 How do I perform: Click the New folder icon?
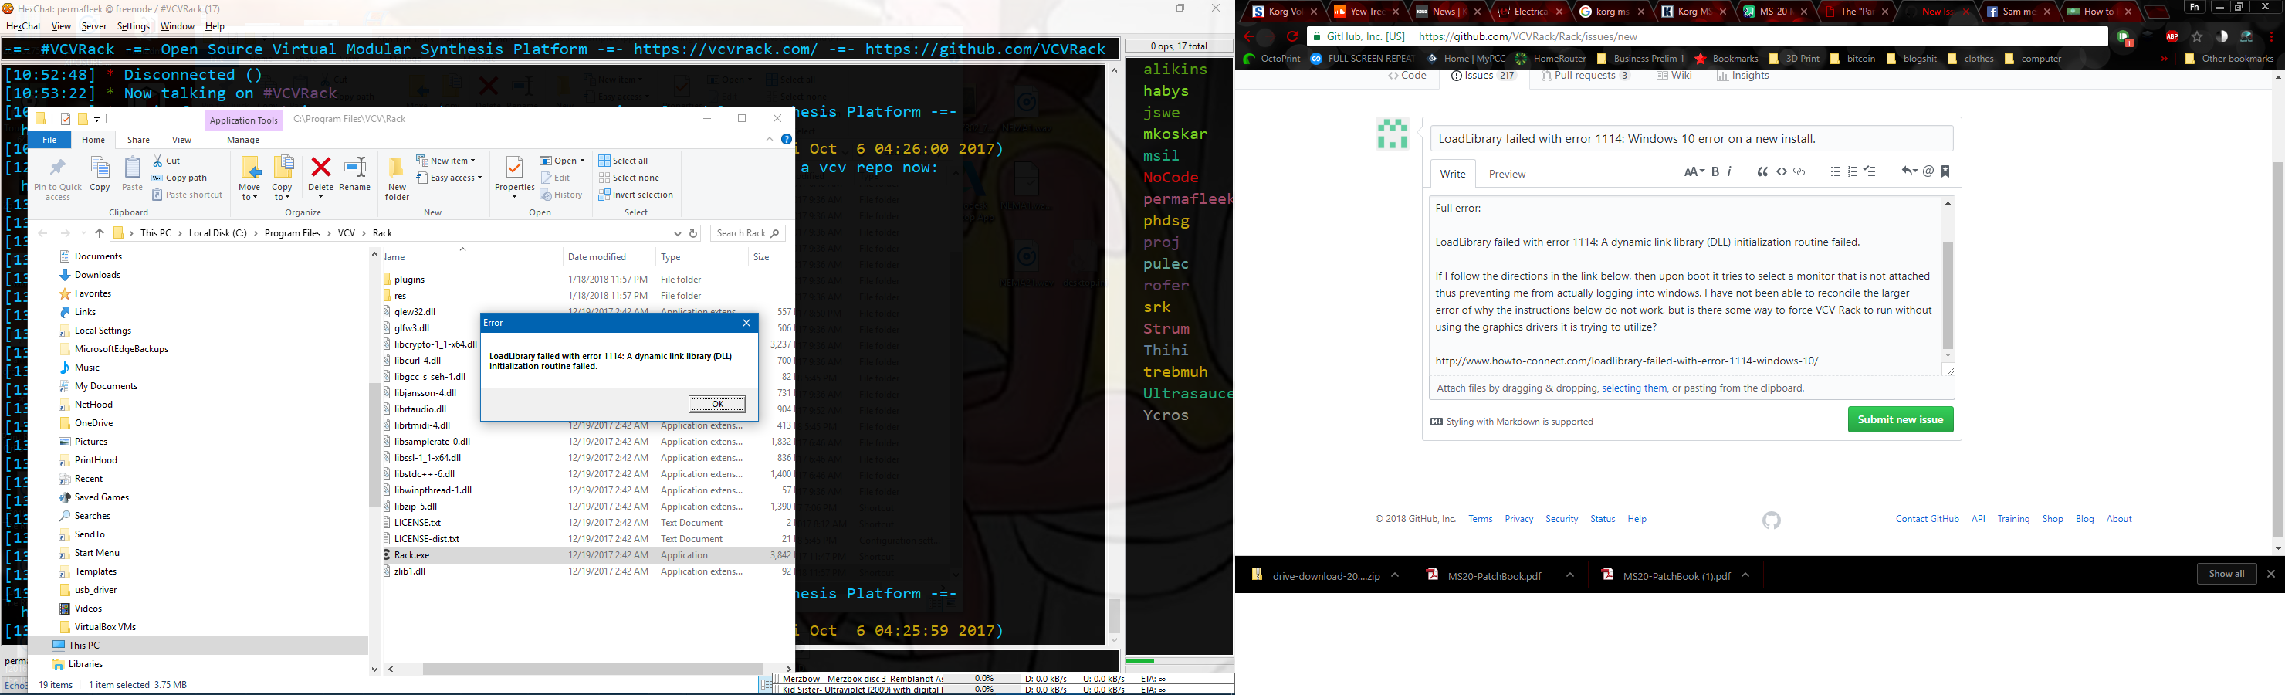tap(397, 167)
